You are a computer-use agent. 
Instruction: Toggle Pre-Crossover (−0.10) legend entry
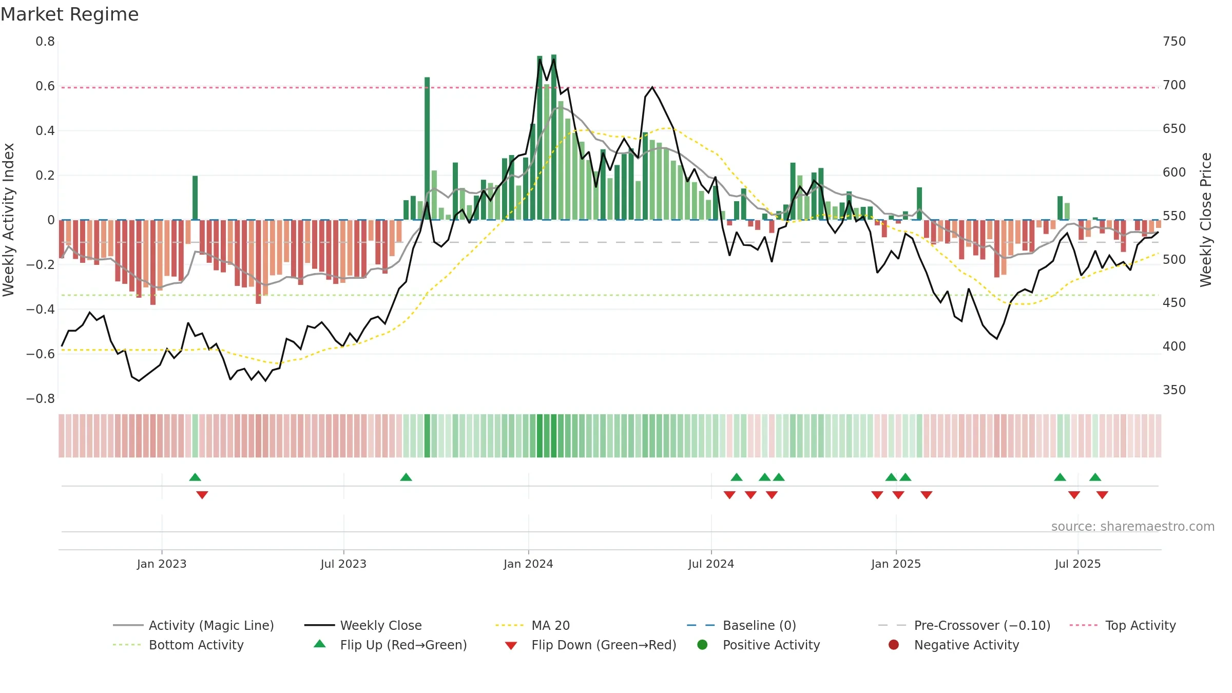964,625
